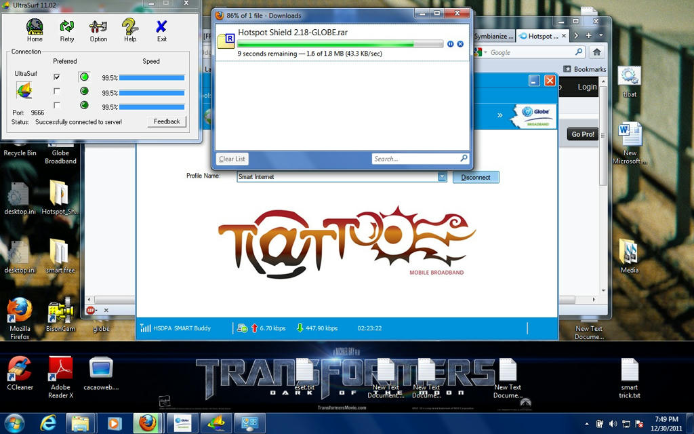Select the Hotspot Shield 2.18-GLOBE.rar filename
This screenshot has width=694, height=434.
pyautogui.click(x=293, y=33)
